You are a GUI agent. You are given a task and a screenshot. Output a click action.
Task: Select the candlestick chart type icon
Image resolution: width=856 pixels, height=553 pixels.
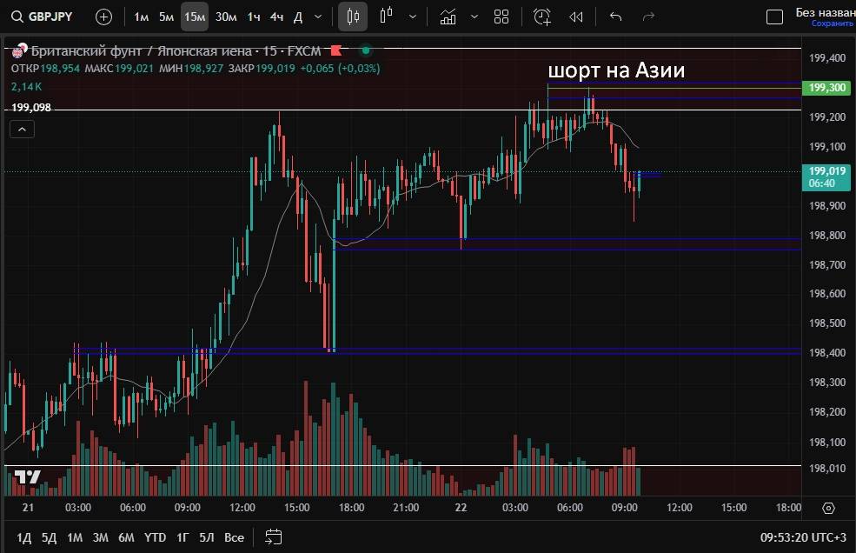352,17
